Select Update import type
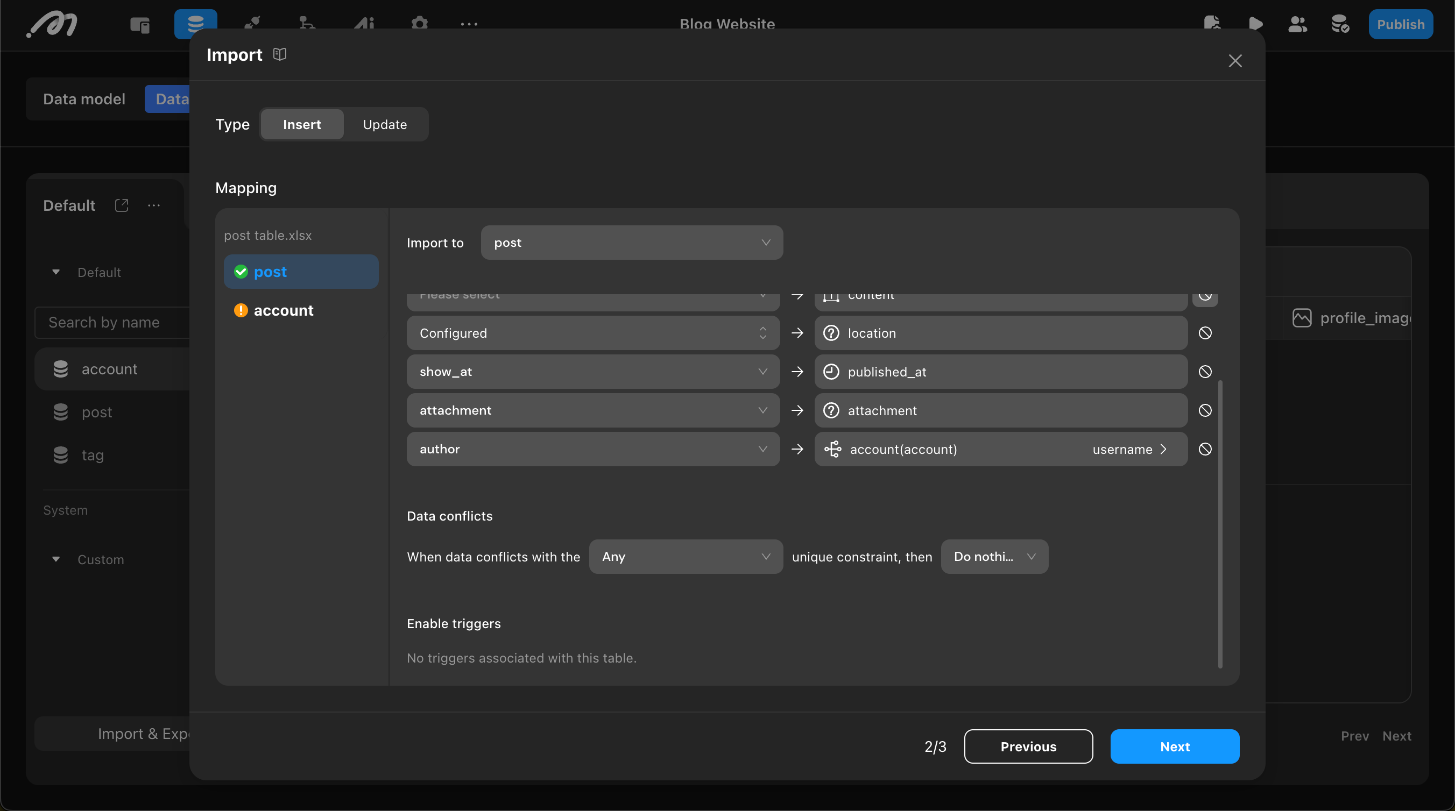 385,124
